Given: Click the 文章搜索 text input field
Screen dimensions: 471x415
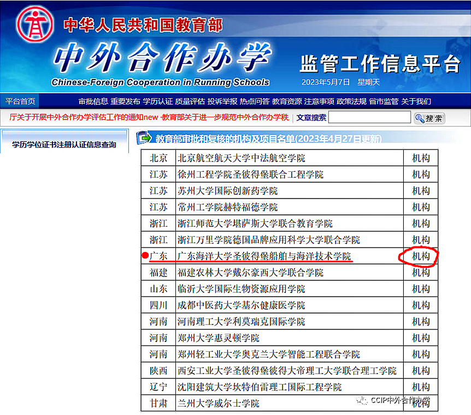Looking at the screenshot, I should pos(369,117).
